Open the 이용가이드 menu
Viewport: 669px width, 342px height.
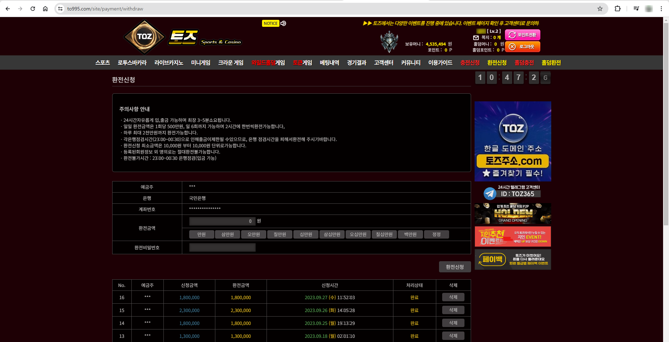pyautogui.click(x=440, y=63)
